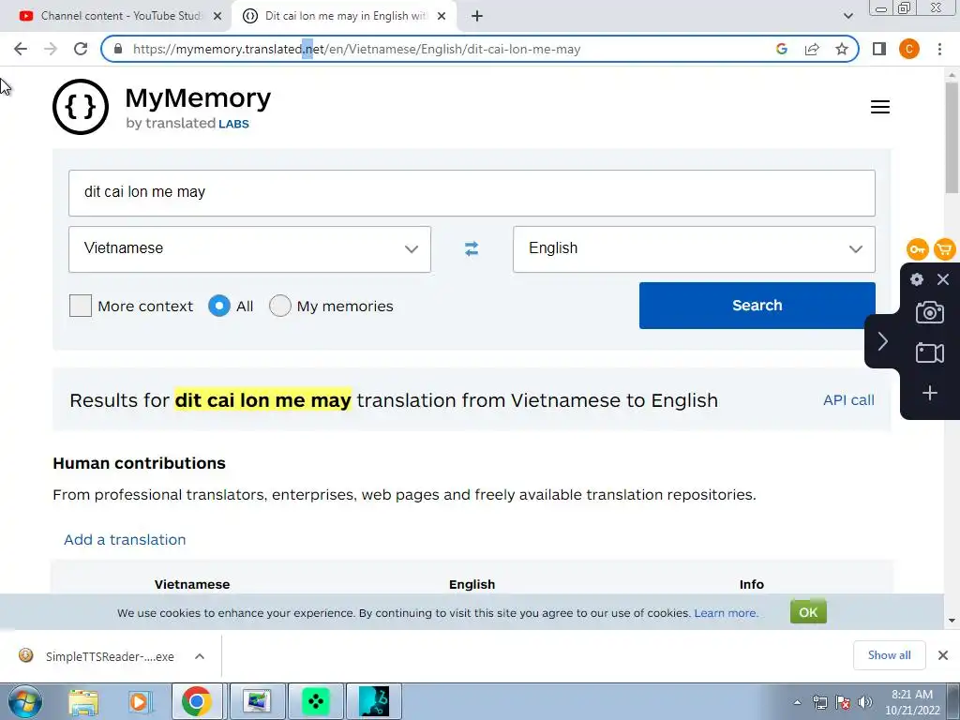Click the plus icon in recorder panel

click(x=929, y=393)
